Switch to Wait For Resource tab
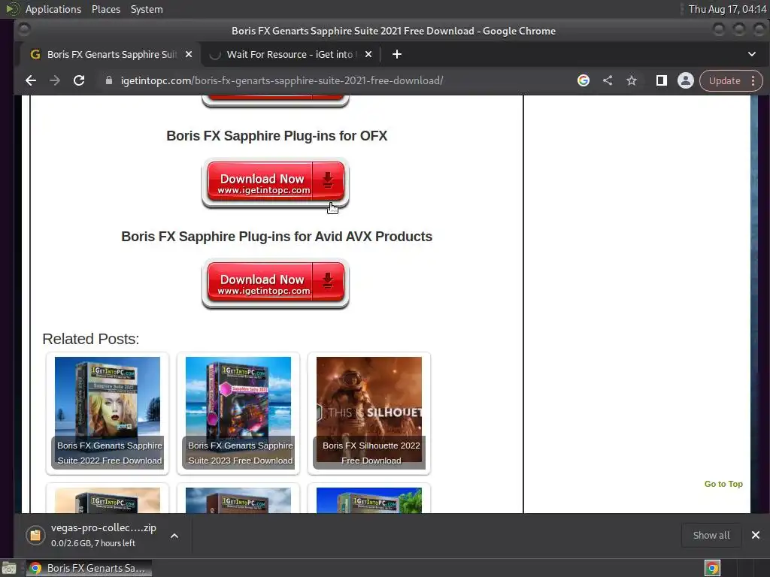Viewport: 770px width, 577px height. pos(290,54)
